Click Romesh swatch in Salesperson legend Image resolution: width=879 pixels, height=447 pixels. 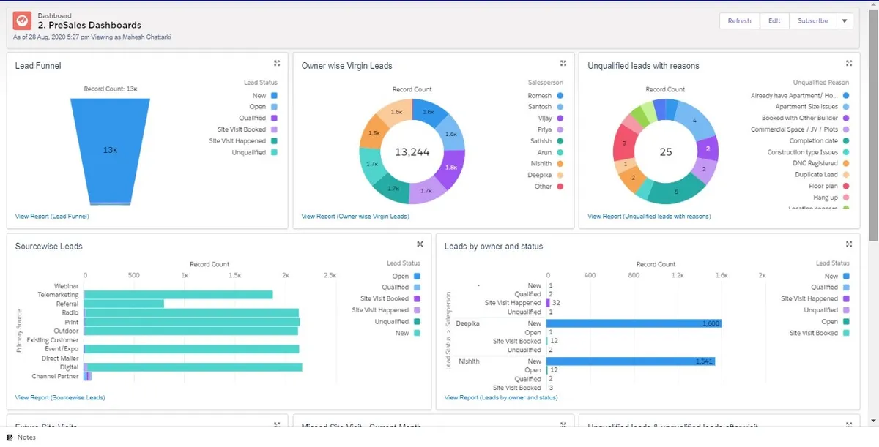560,95
